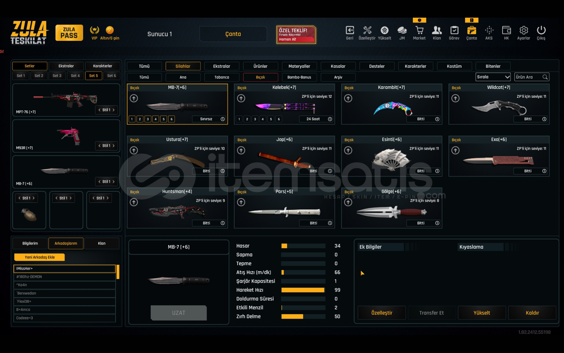Previous style arrow for M93R [+7]

coord(100,146)
